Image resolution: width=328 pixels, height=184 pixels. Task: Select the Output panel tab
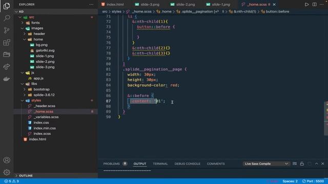[140, 164]
